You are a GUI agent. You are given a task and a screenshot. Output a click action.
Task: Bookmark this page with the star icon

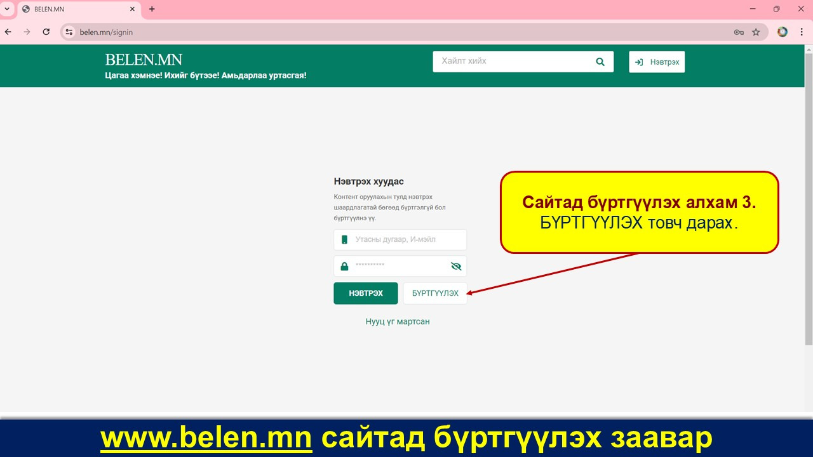coord(756,32)
